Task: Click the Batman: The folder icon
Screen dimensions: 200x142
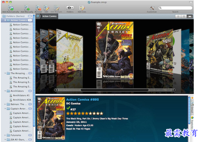Action: pos(9,104)
